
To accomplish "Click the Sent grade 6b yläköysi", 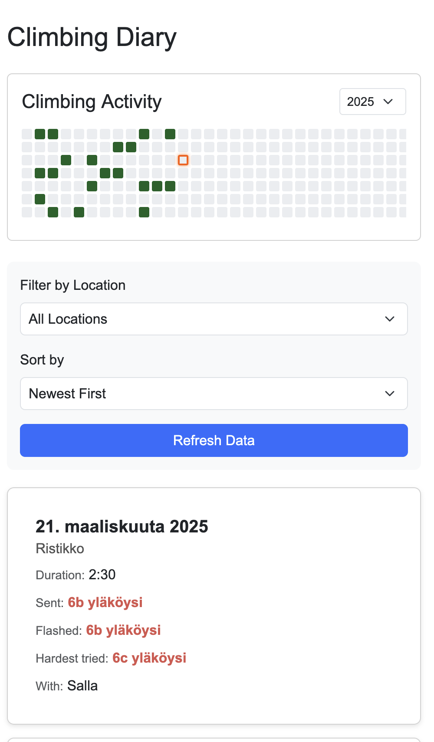I will point(105,602).
